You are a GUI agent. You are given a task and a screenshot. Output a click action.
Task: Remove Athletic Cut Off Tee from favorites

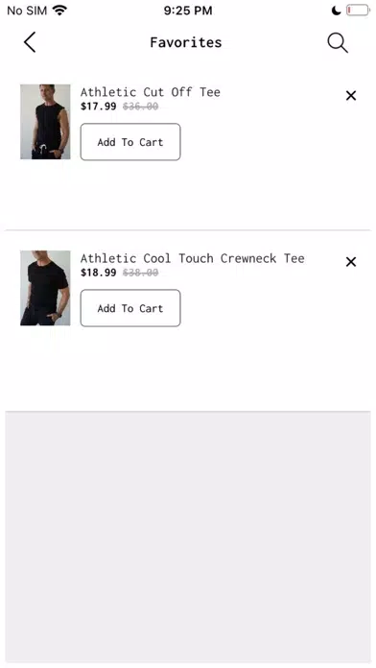(351, 95)
